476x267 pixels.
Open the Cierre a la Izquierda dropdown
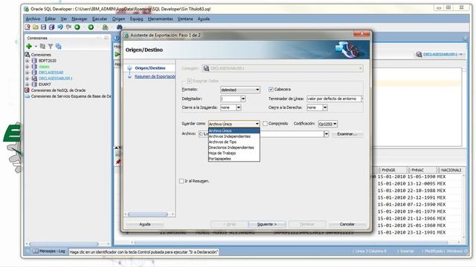tap(238, 108)
